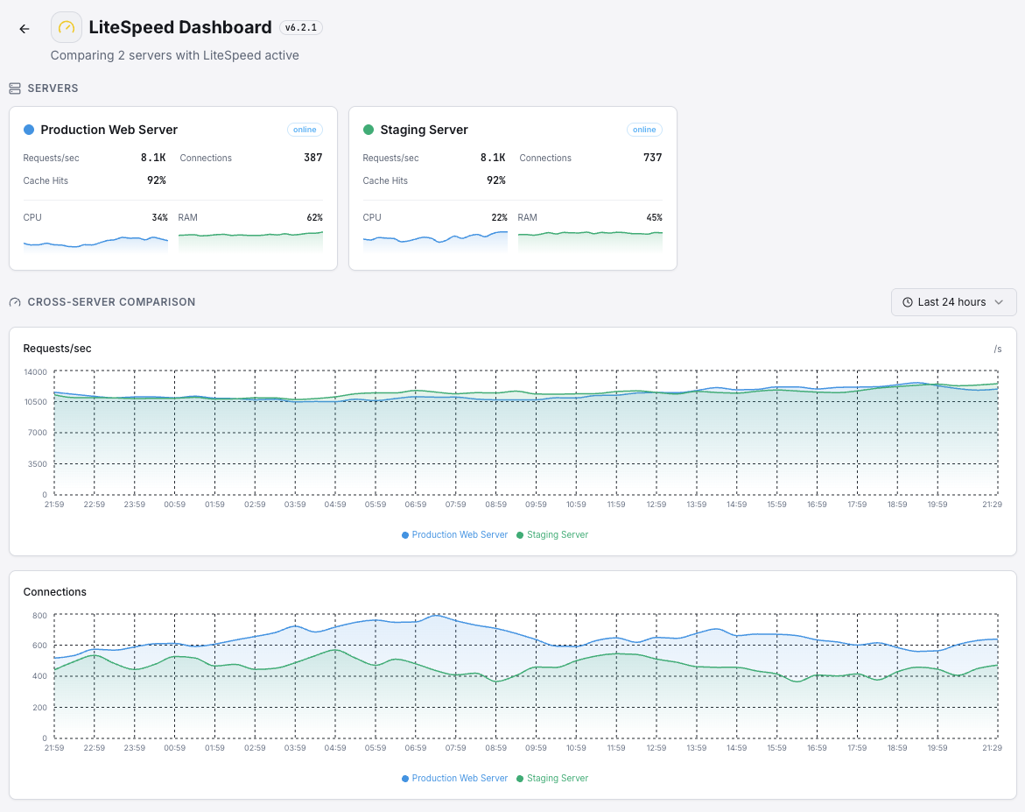
Task: Toggle Staging Server in the Connections chart legend
Action: pos(551,778)
